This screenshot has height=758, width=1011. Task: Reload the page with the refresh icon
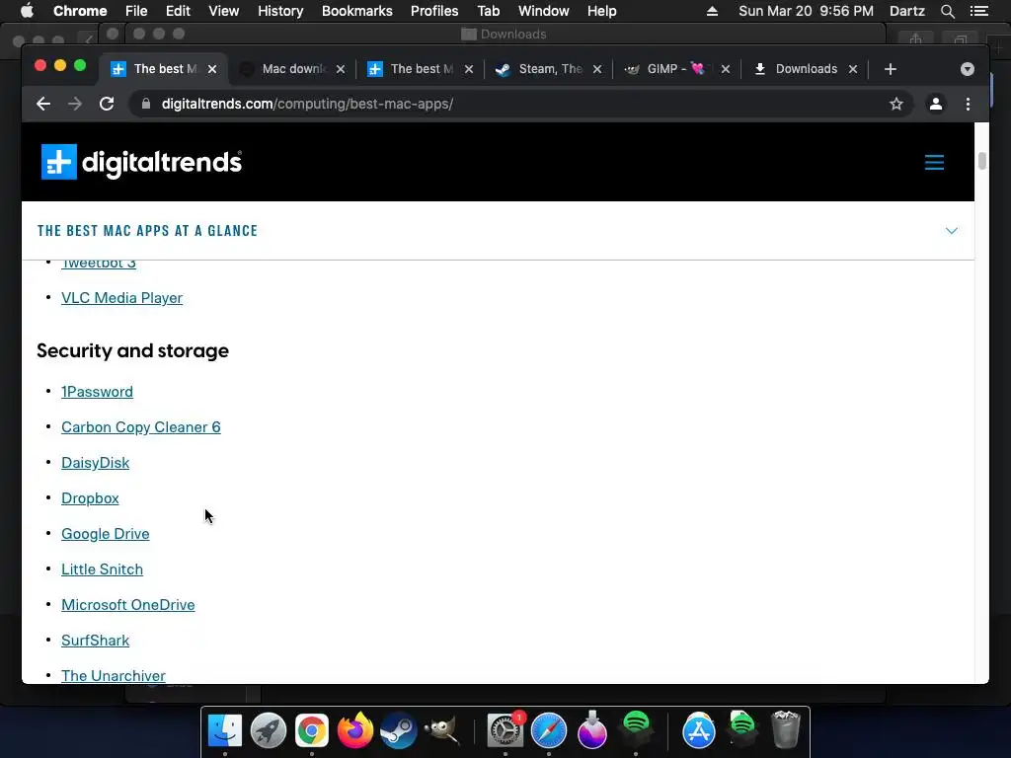107,104
